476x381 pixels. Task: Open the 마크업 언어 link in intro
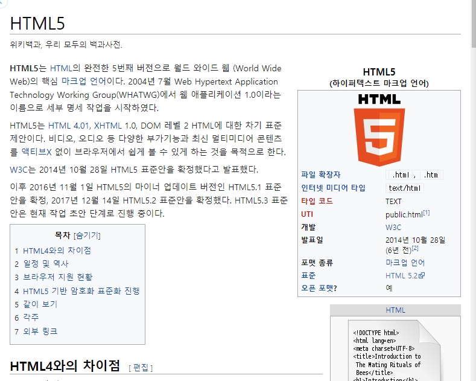tap(83, 82)
